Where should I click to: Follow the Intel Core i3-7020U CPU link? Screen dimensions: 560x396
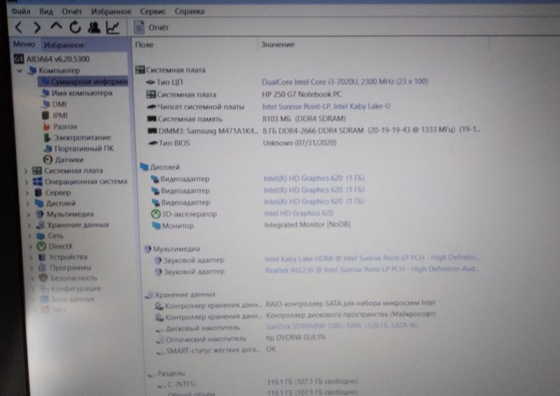(x=344, y=82)
